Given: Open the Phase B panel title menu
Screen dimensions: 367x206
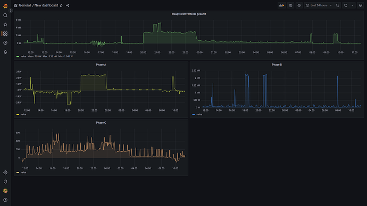Looking at the screenshot, I should click(277, 65).
